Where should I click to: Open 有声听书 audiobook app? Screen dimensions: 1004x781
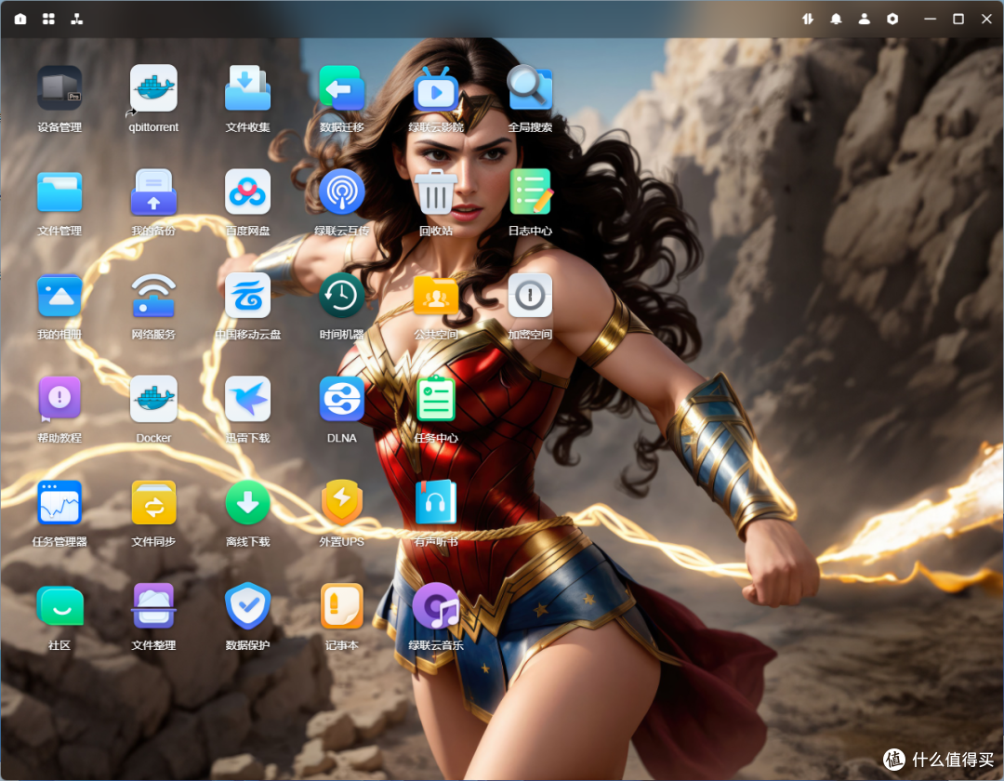pyautogui.click(x=436, y=503)
